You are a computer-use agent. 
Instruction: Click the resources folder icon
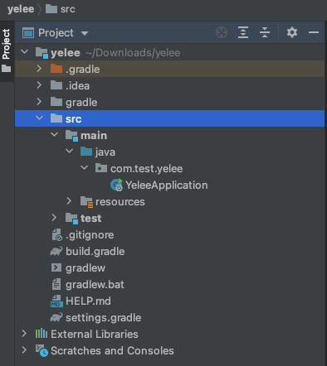tap(87, 202)
